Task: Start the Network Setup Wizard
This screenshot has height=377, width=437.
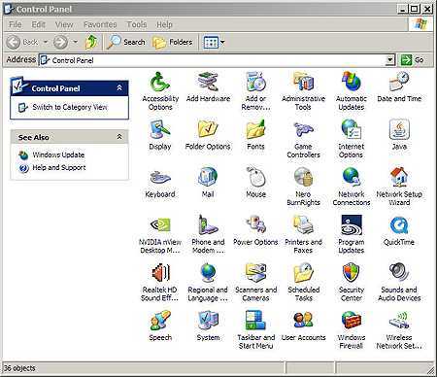Action: click(399, 187)
